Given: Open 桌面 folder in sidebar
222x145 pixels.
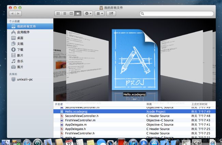Looking at the screenshot, I should [x=20, y=38].
